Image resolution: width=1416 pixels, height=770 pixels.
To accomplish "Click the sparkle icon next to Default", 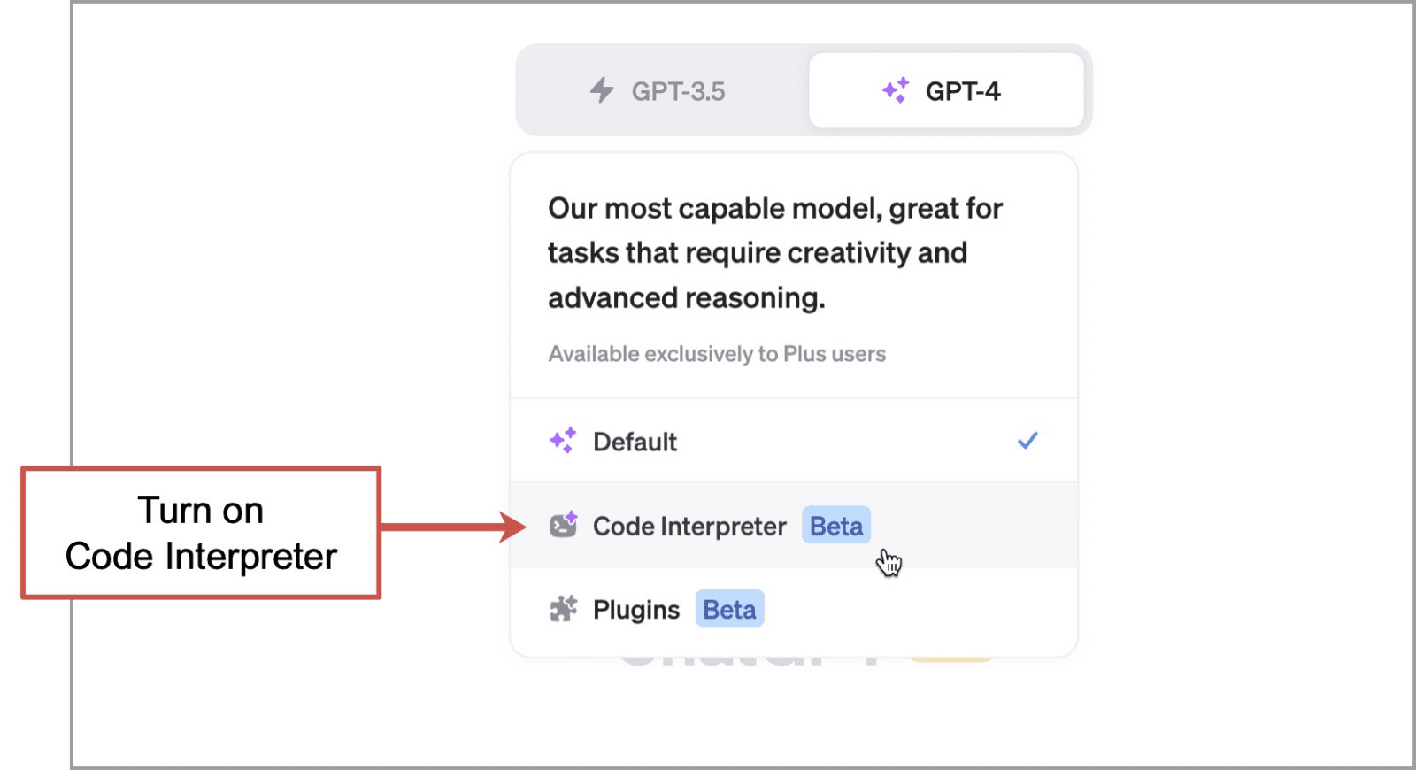I will tap(563, 440).
